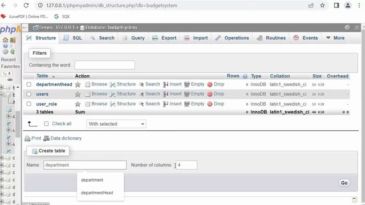Open Favorites tables in sidebar

click(10, 67)
